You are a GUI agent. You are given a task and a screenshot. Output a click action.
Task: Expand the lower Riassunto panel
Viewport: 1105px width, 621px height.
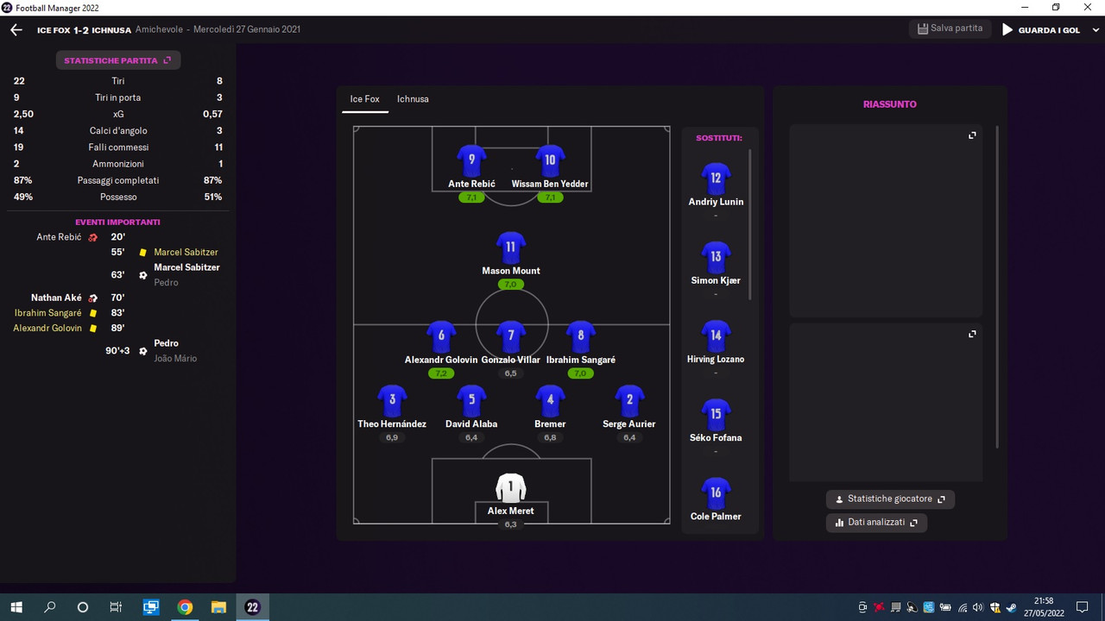972,334
